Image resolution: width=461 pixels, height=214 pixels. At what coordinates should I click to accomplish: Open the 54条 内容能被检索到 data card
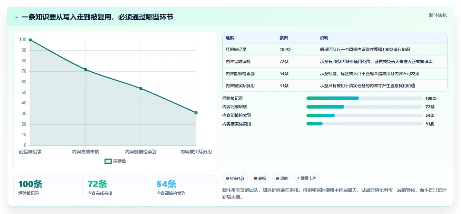185,187
